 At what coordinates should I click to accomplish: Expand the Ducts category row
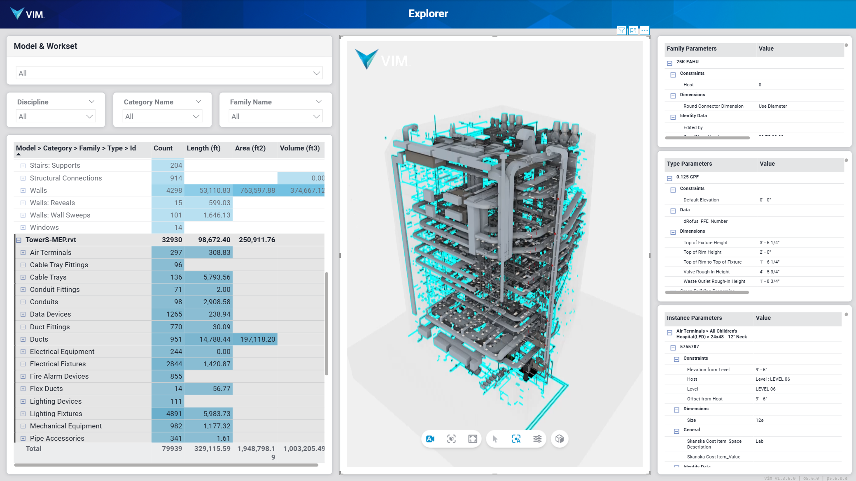tap(23, 340)
